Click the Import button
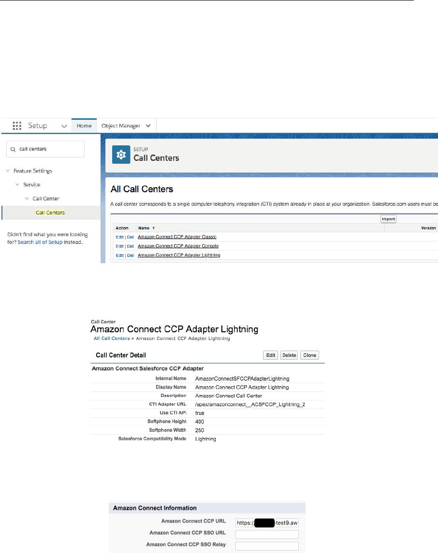This screenshot has width=438, height=553. coord(388,219)
